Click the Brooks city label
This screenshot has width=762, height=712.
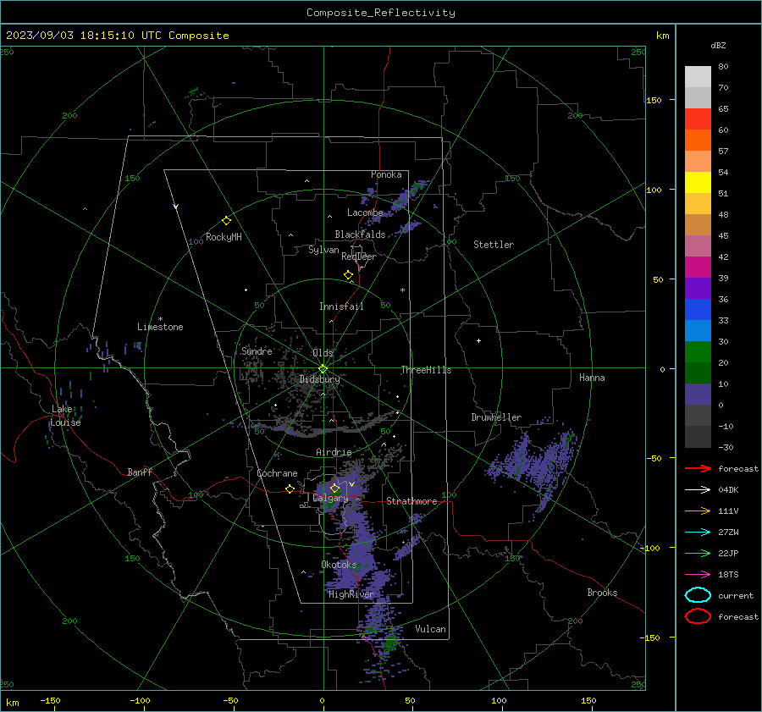point(602,593)
